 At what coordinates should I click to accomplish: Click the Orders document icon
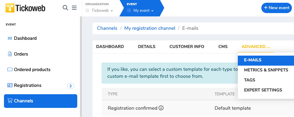pos(10,54)
